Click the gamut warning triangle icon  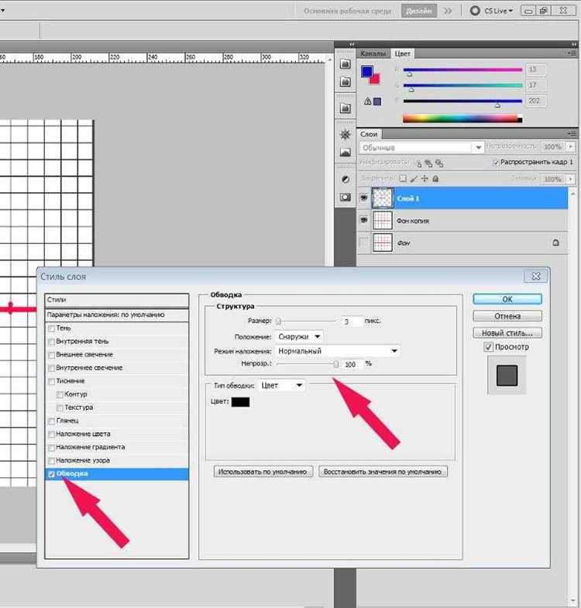point(367,101)
